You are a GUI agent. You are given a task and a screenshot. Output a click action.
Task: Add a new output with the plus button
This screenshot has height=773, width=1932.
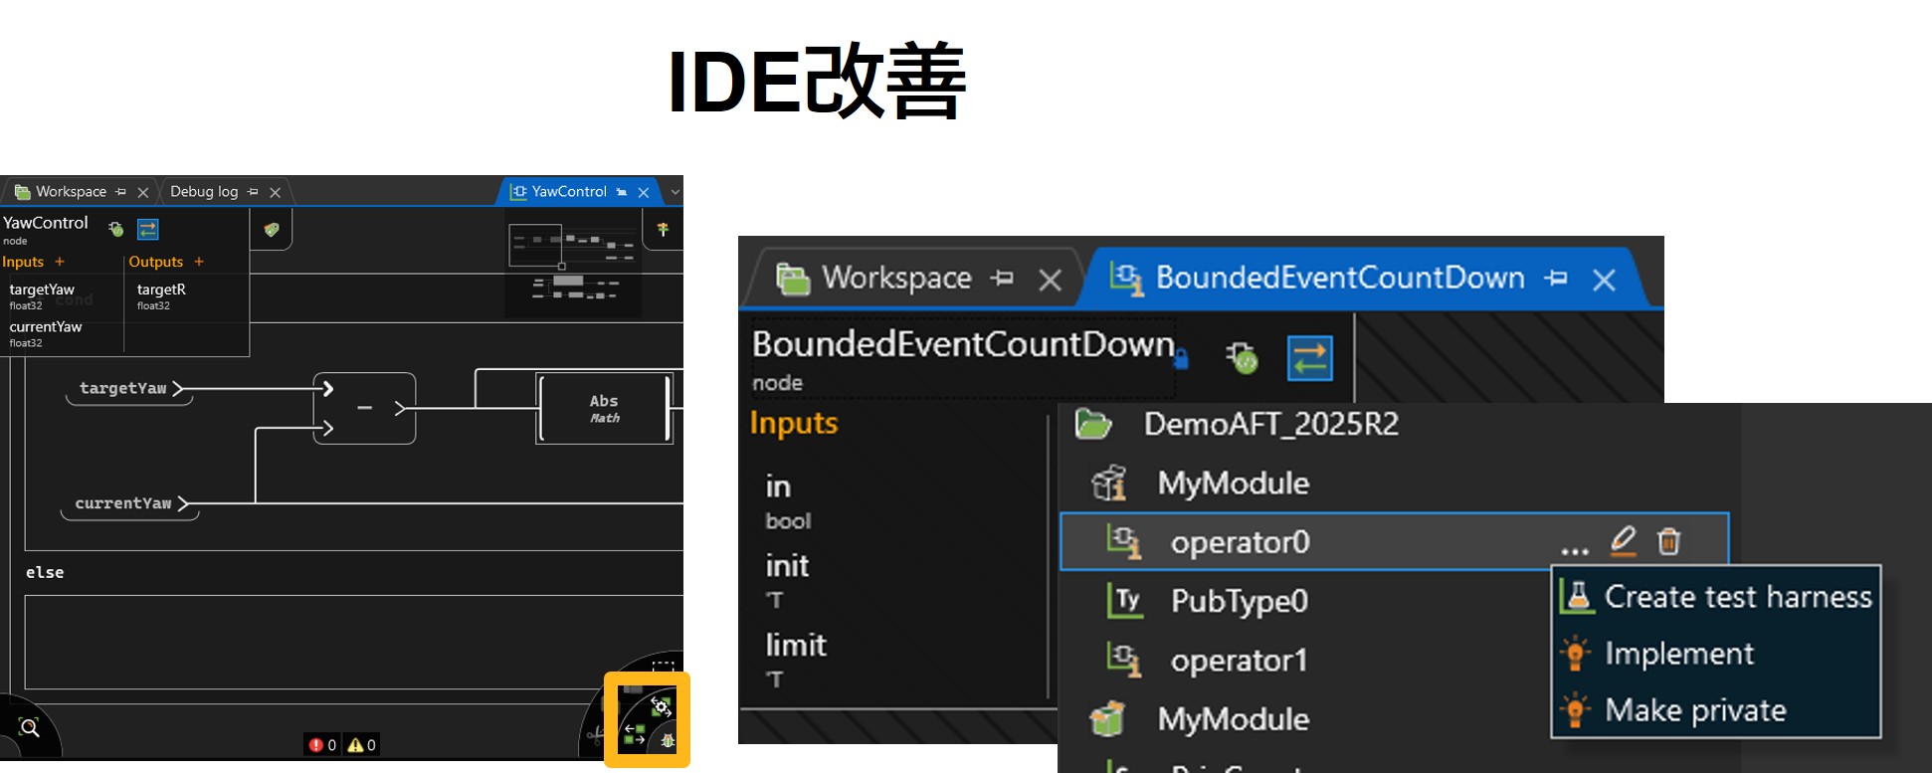199,262
